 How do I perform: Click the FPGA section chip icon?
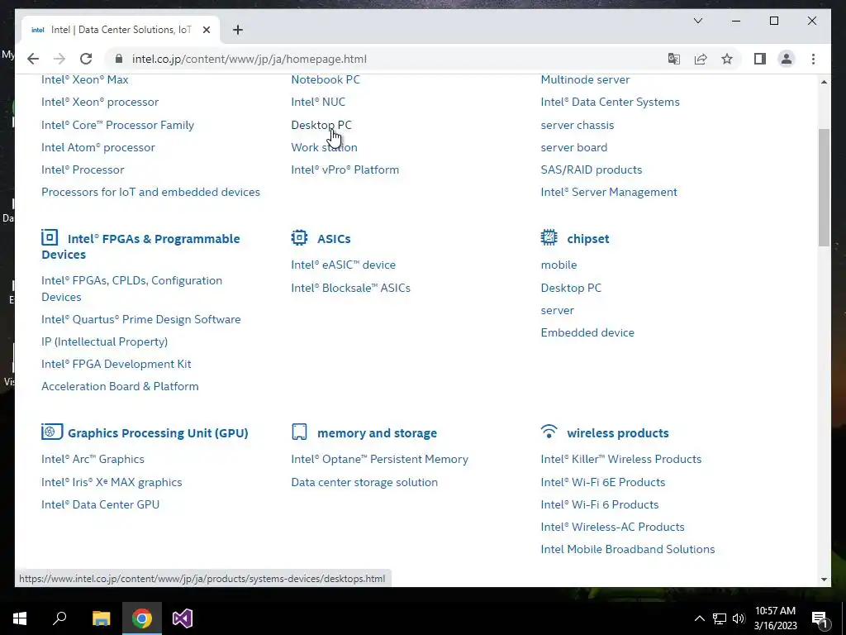[50, 237]
